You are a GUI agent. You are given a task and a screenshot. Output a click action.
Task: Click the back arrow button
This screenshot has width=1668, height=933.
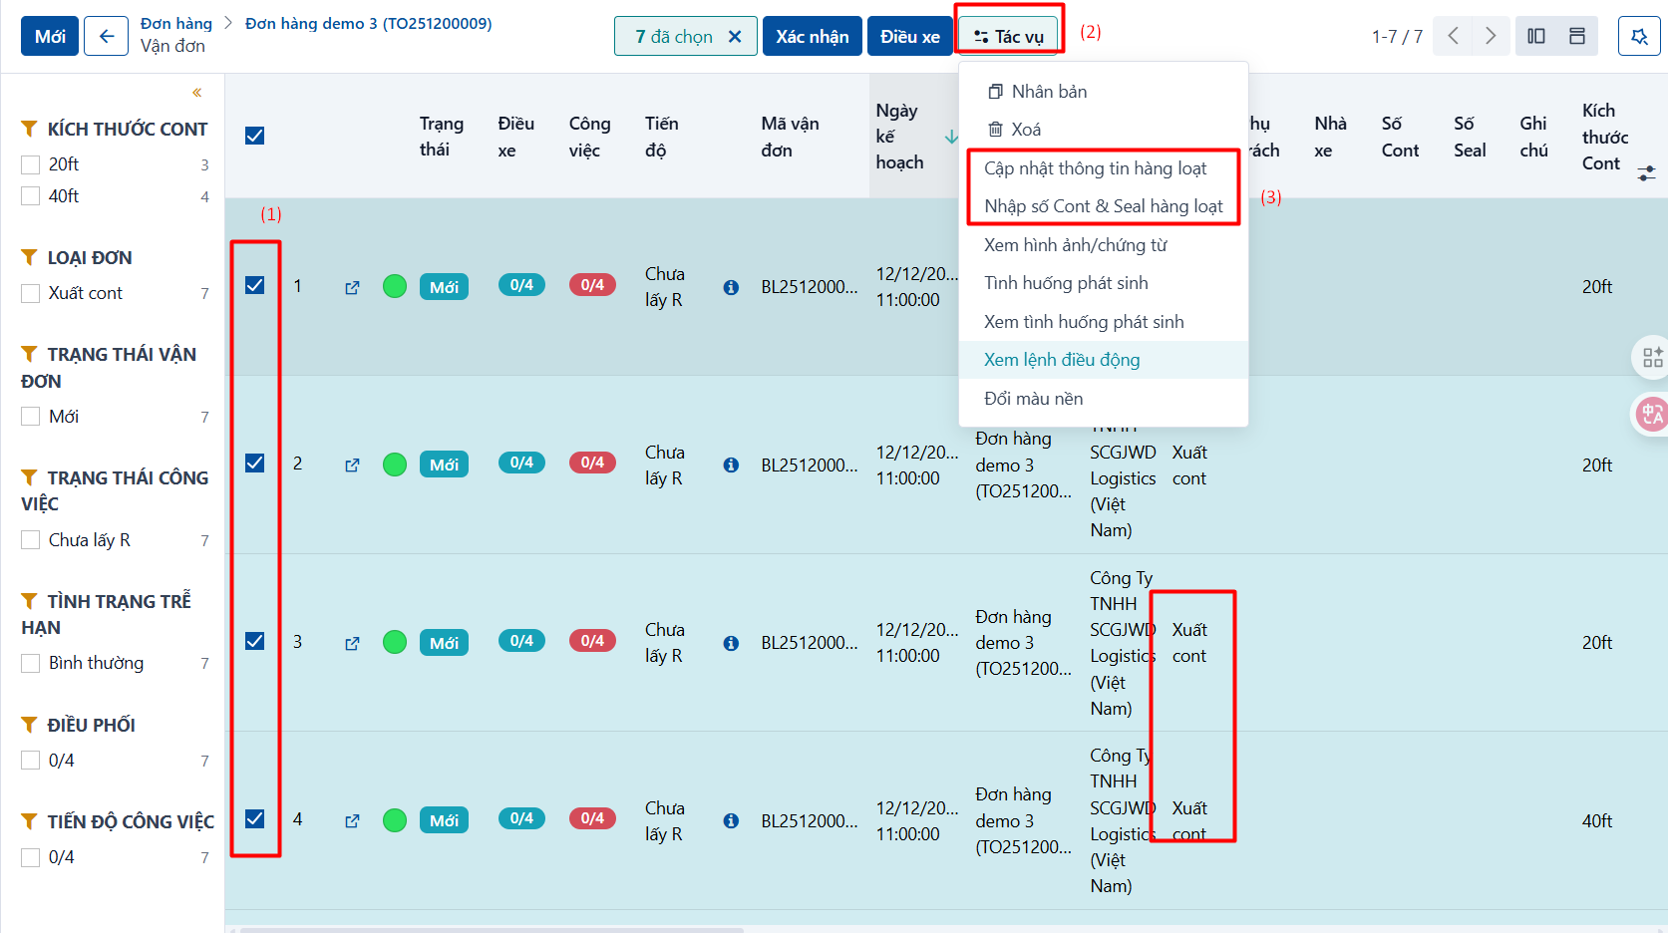107,36
